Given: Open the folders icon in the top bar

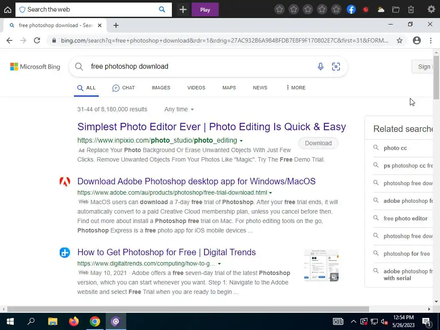Looking at the screenshot, I should pyautogui.click(x=396, y=9).
